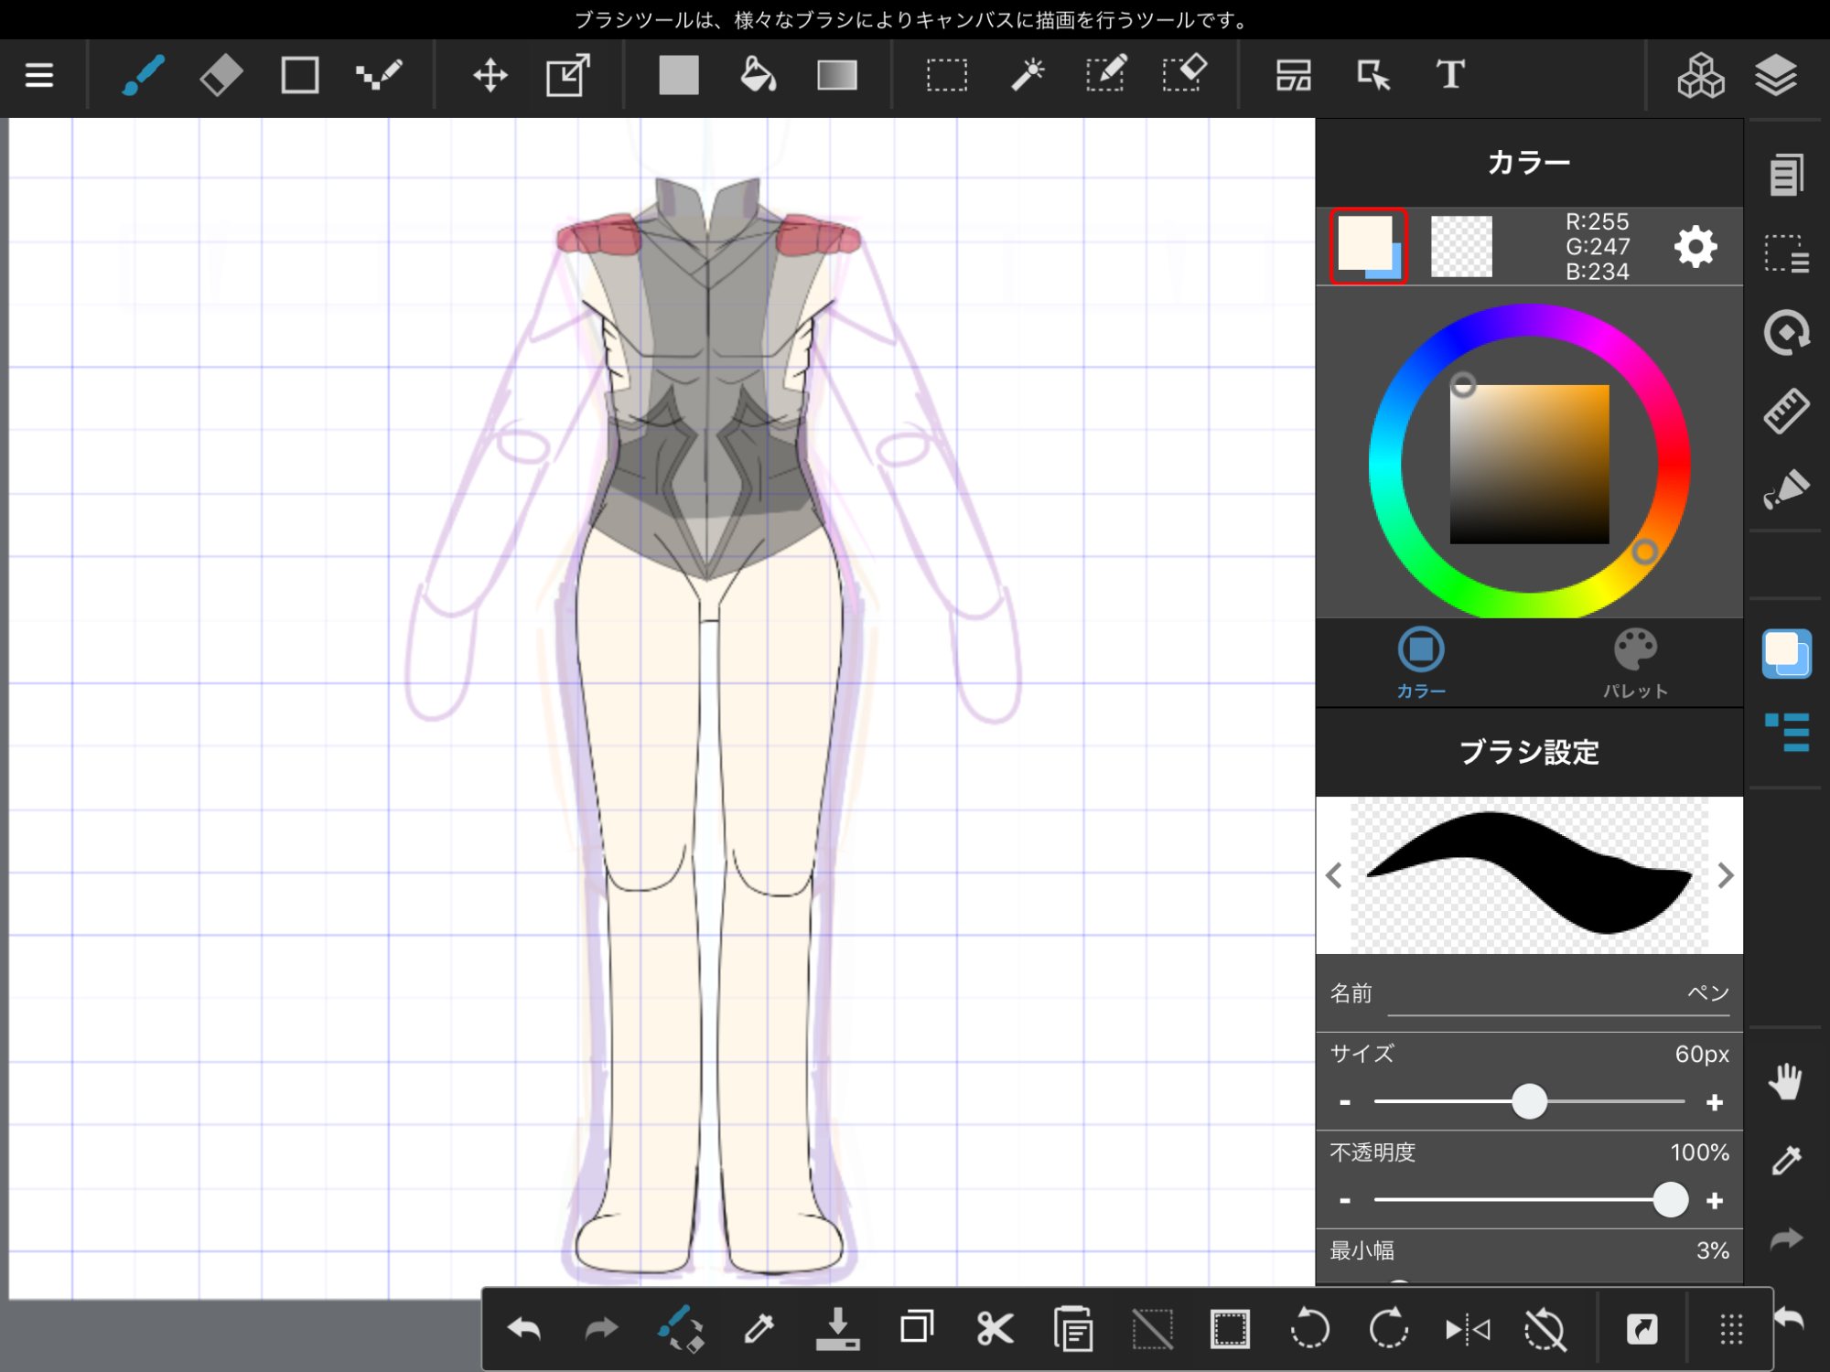Click the 不透明度 opacity slider handle
The height and width of the screenshot is (1372, 1830).
pyautogui.click(x=1670, y=1200)
